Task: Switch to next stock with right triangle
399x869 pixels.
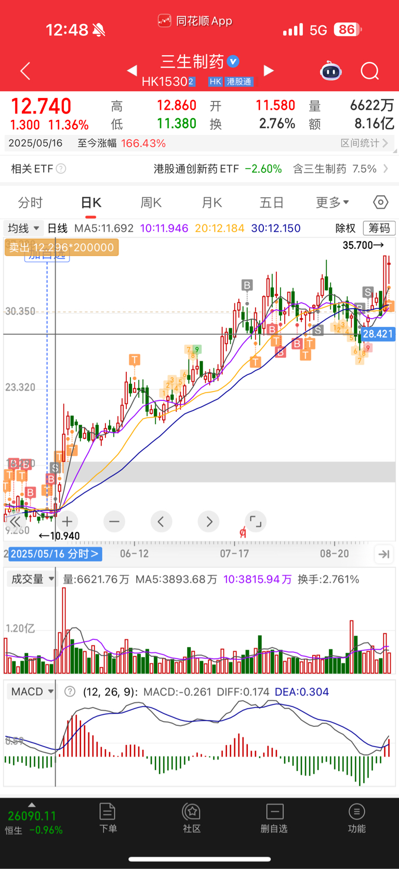Action: click(x=269, y=70)
